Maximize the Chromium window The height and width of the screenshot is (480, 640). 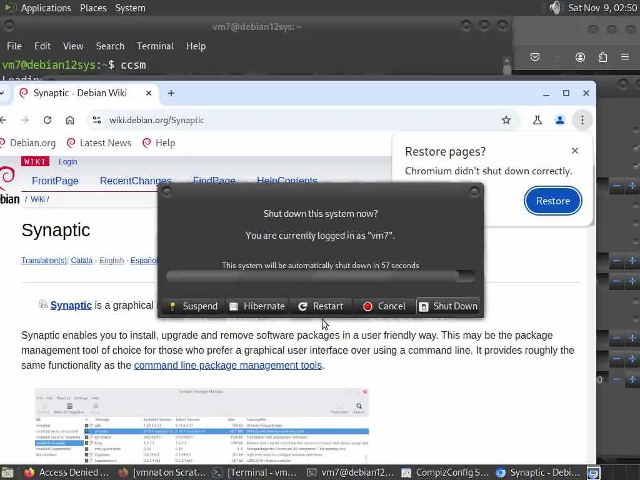566,94
